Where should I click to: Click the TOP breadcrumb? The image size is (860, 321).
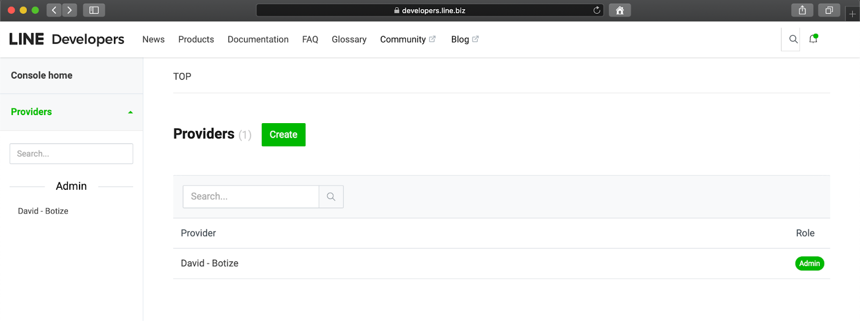pyautogui.click(x=182, y=76)
